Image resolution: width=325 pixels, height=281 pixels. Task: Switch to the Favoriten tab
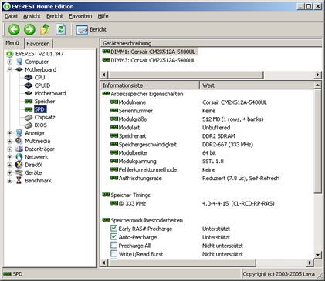38,44
